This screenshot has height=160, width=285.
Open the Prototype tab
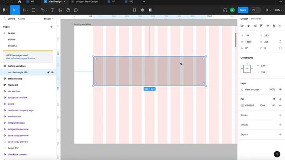tap(256, 19)
